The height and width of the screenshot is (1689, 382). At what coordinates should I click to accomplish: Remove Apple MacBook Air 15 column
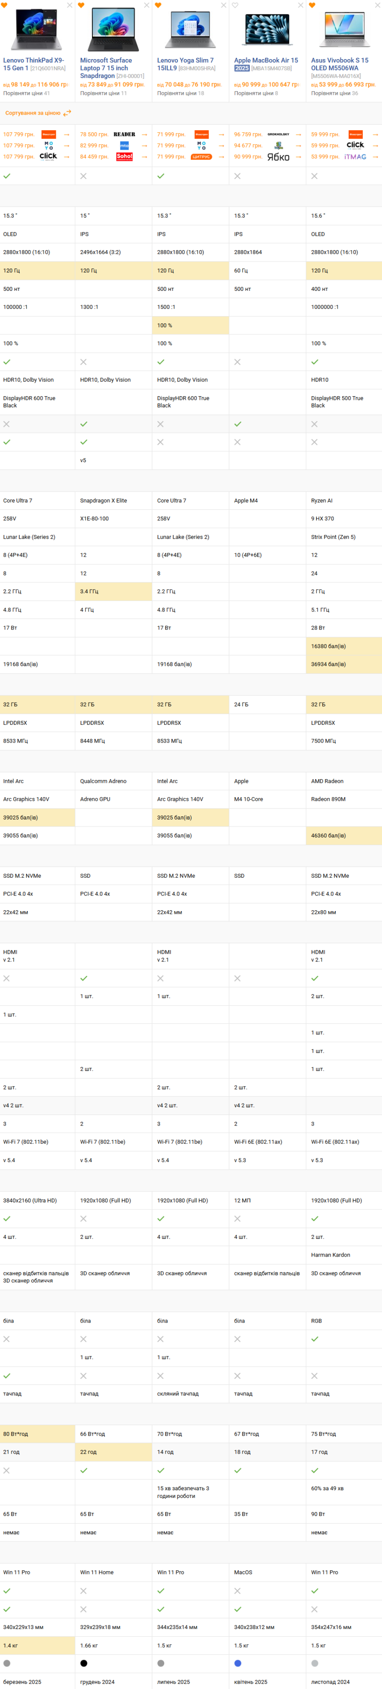pyautogui.click(x=301, y=5)
